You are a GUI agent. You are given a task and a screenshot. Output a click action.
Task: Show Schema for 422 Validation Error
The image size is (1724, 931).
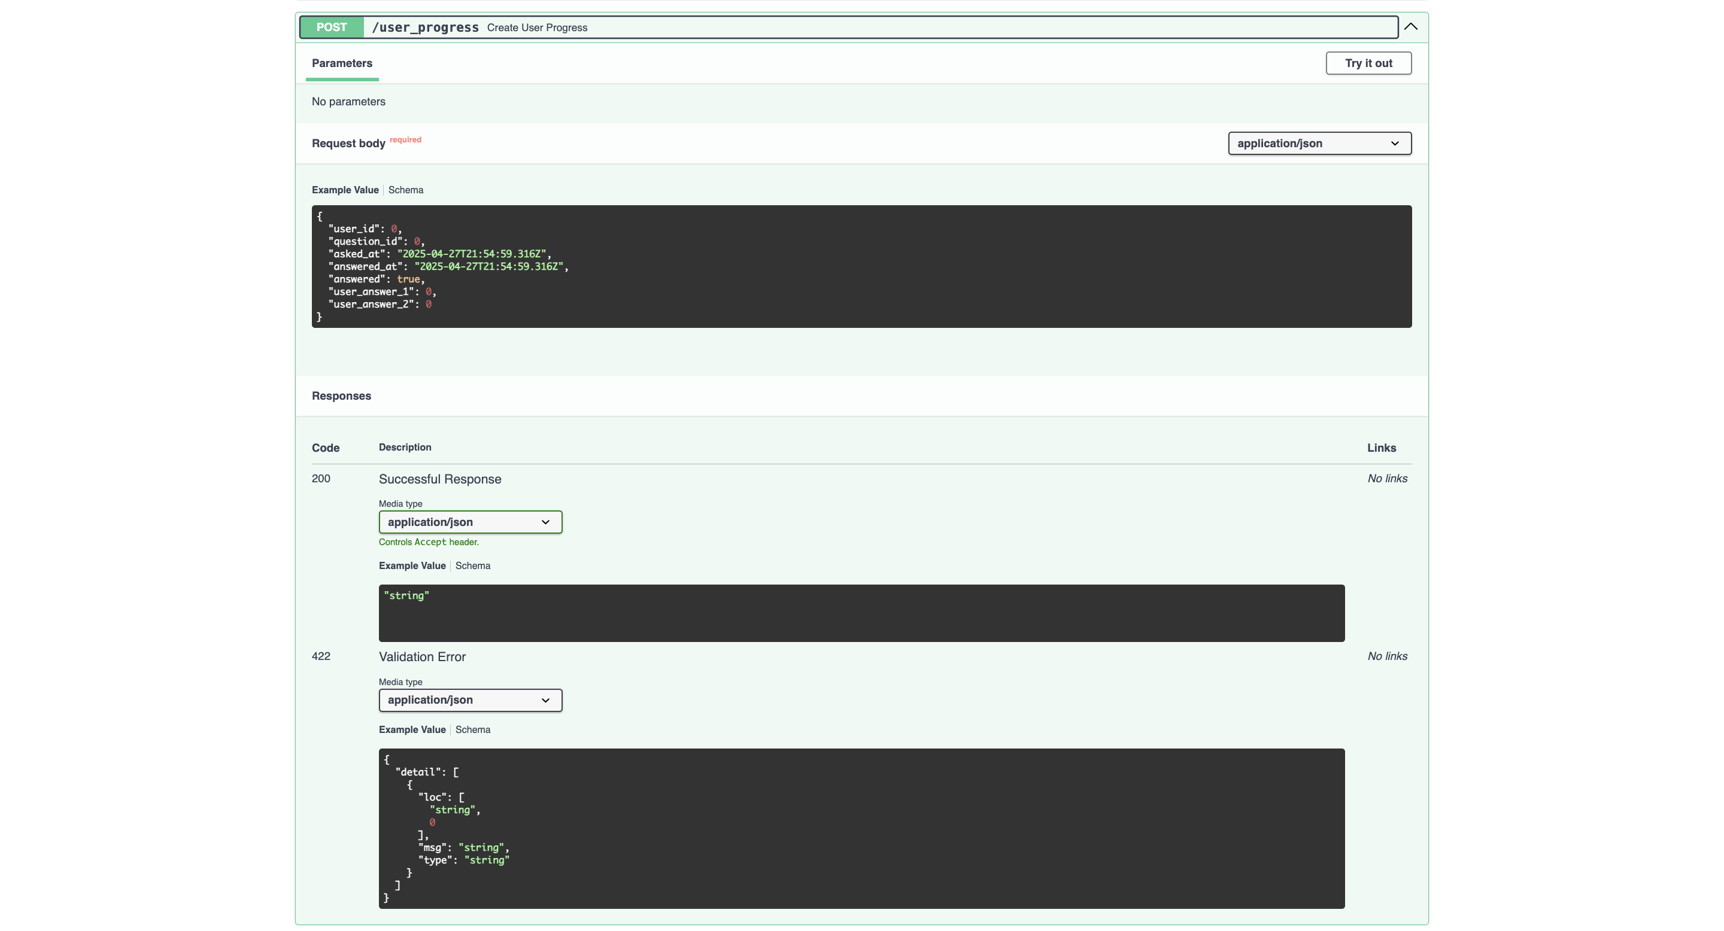[x=472, y=730]
